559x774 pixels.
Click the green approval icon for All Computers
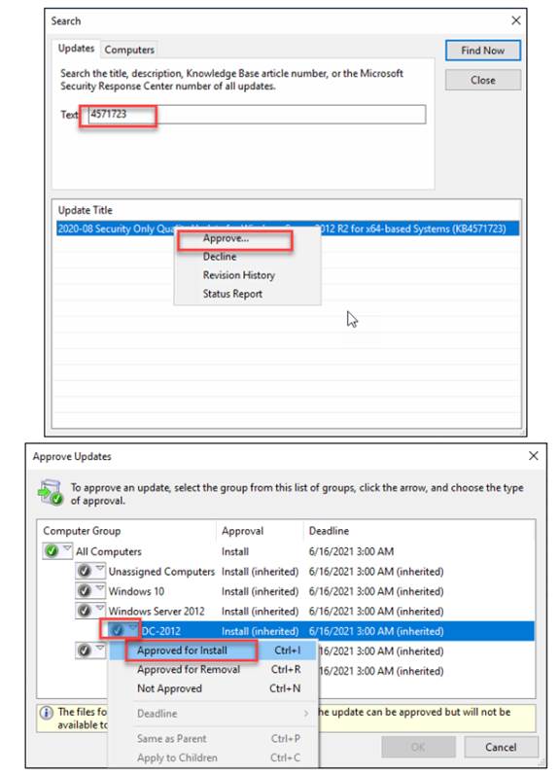52,551
